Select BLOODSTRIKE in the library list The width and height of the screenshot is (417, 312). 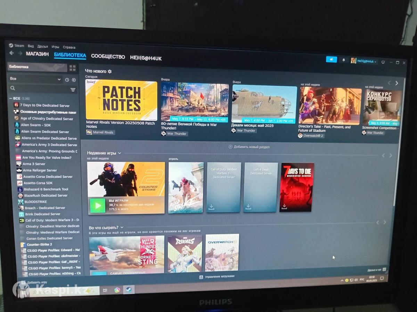click(35, 202)
